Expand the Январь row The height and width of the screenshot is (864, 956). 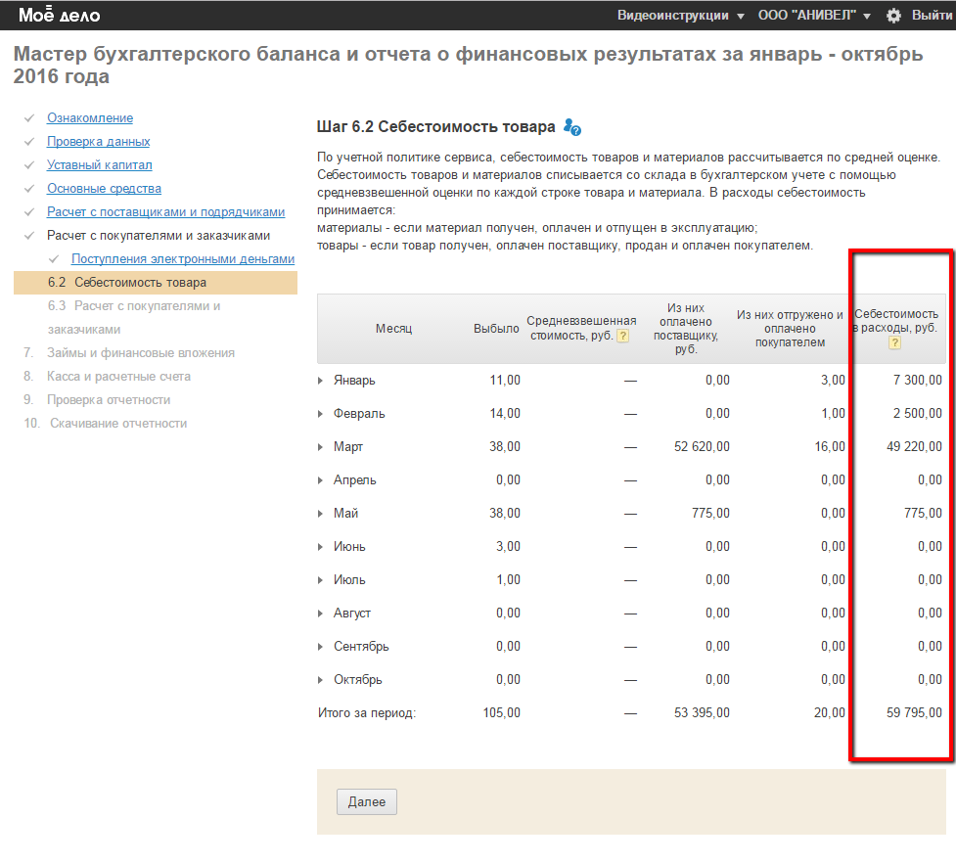click(321, 381)
